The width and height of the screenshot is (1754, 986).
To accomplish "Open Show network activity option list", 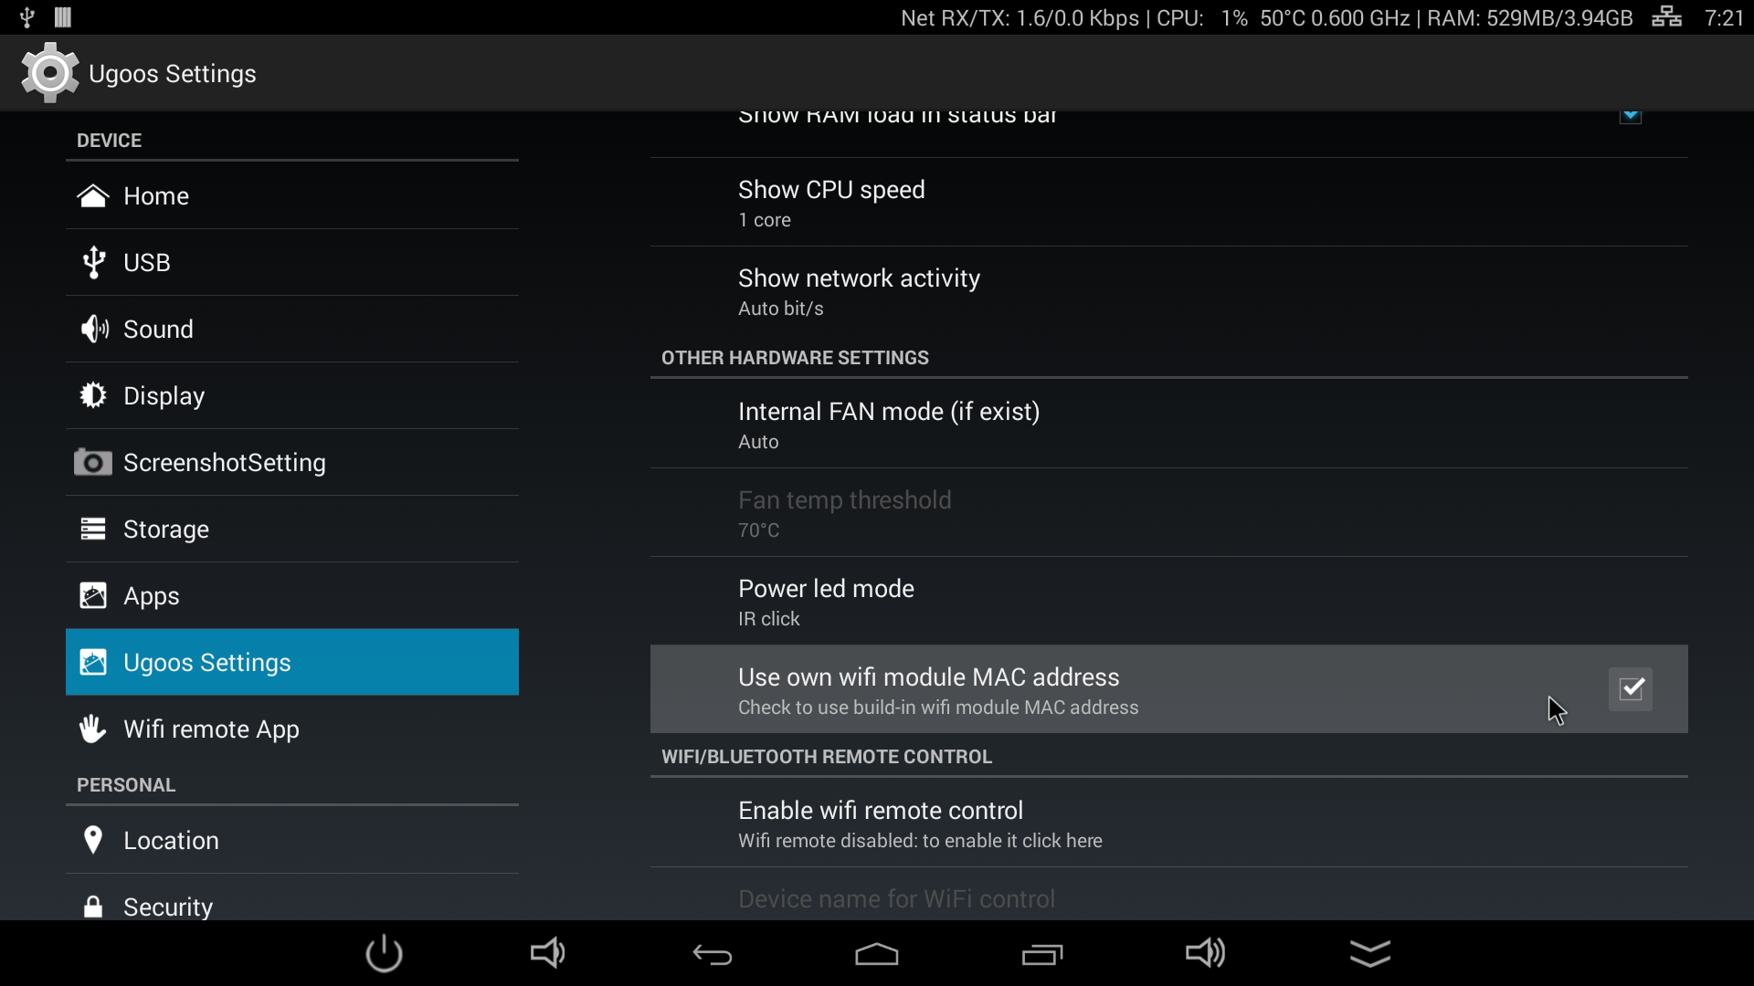I will click(x=1168, y=291).
